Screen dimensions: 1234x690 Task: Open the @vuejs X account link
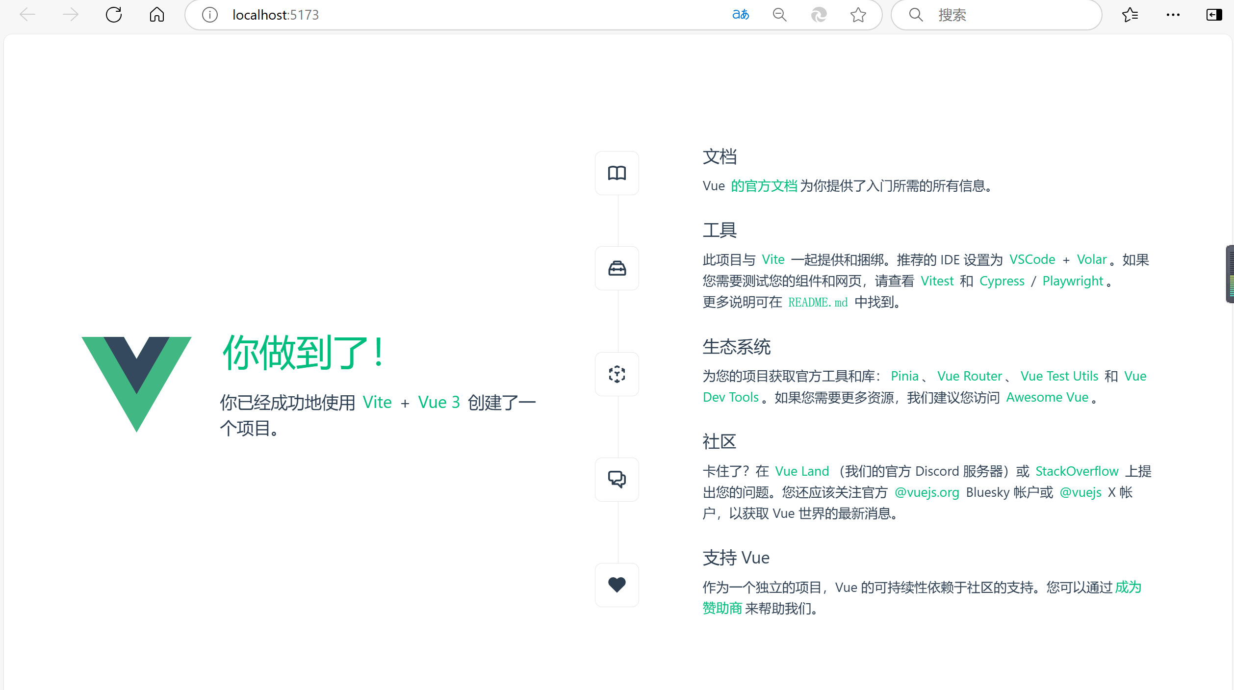(1080, 492)
